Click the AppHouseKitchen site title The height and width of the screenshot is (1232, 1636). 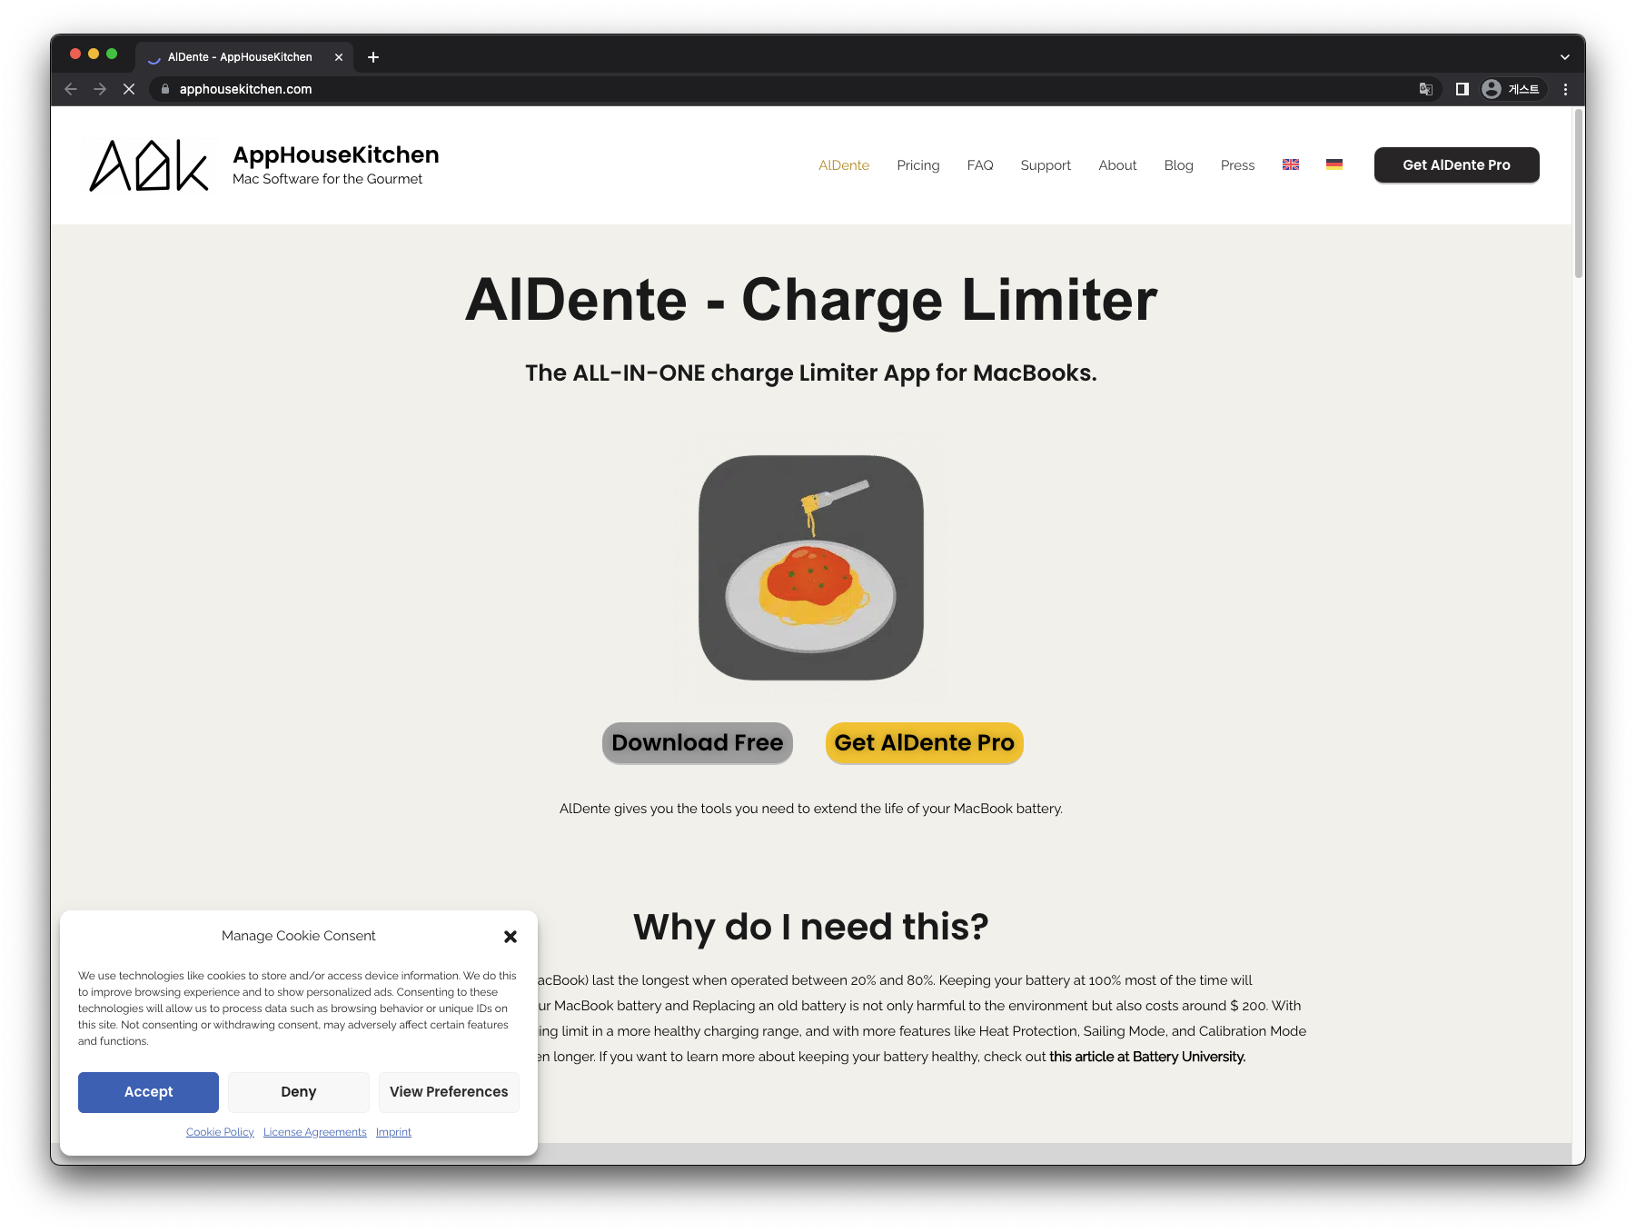[336, 154]
